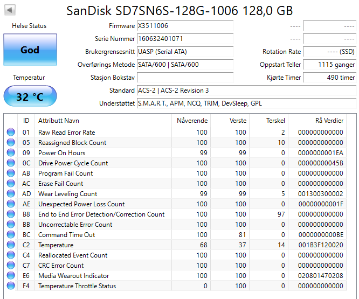This screenshot has width=359, height=299.
Task: Click the status orb for Raw Read Error Rate
Action: [11, 133]
